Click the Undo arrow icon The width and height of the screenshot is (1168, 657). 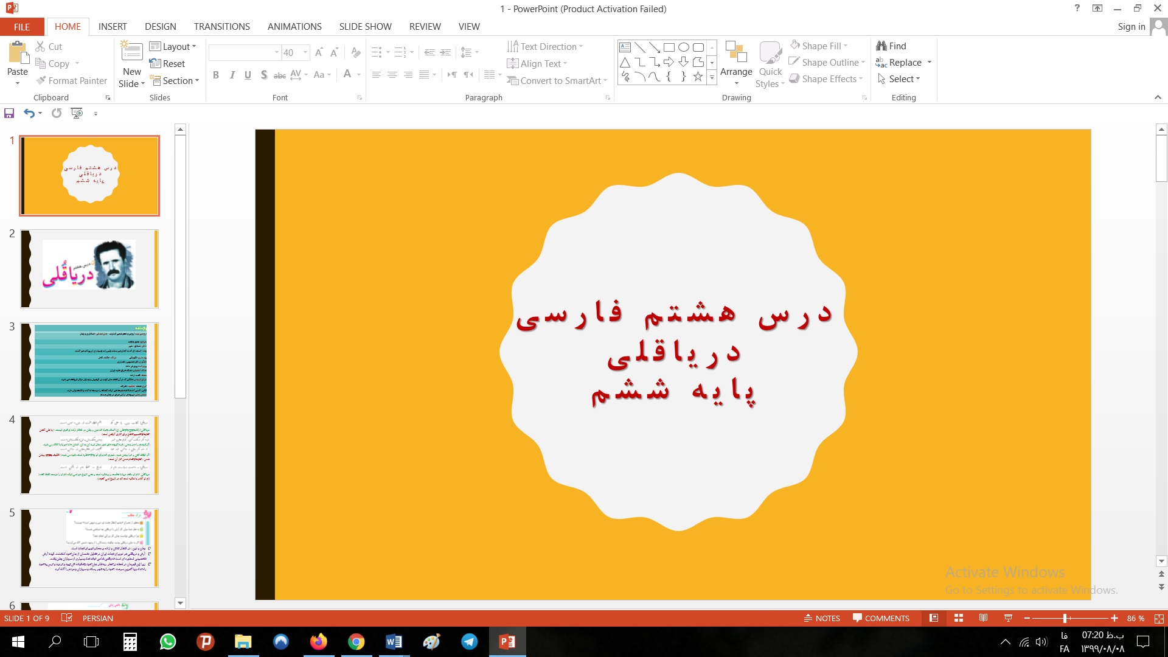click(x=29, y=113)
